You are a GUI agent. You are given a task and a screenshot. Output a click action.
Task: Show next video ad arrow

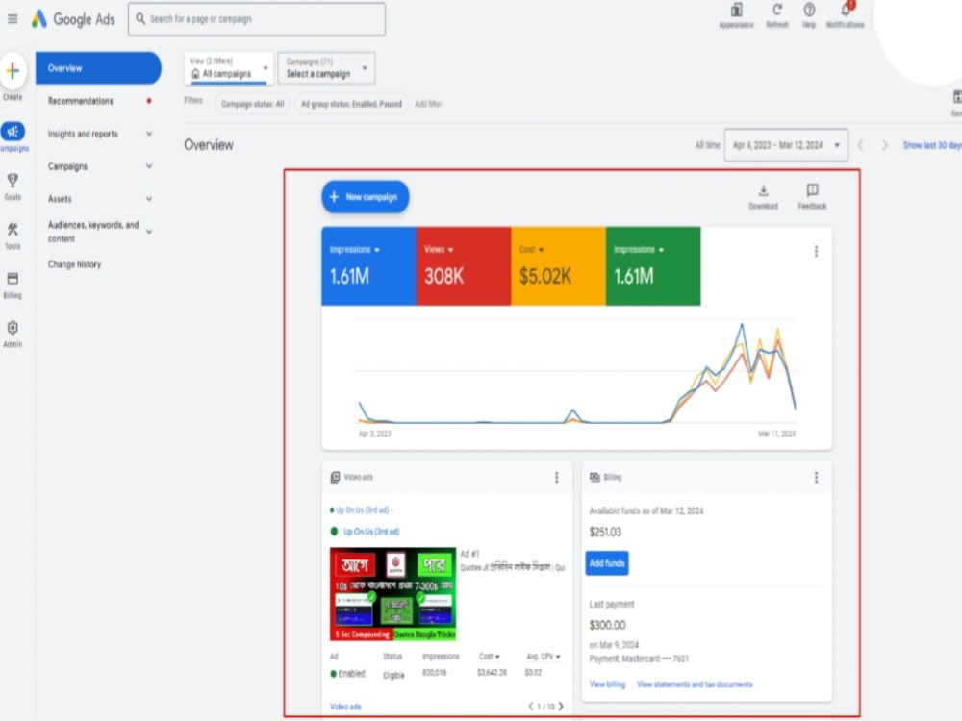click(561, 707)
